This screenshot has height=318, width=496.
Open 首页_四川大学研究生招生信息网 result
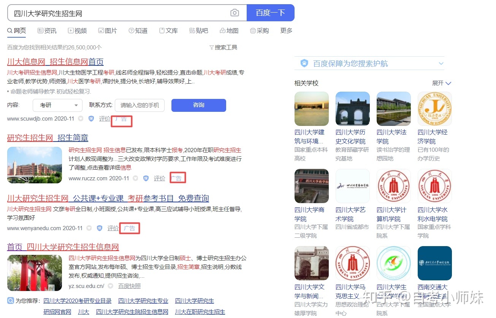point(63,247)
